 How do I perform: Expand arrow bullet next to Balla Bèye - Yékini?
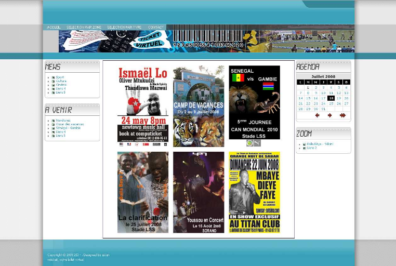(299, 144)
